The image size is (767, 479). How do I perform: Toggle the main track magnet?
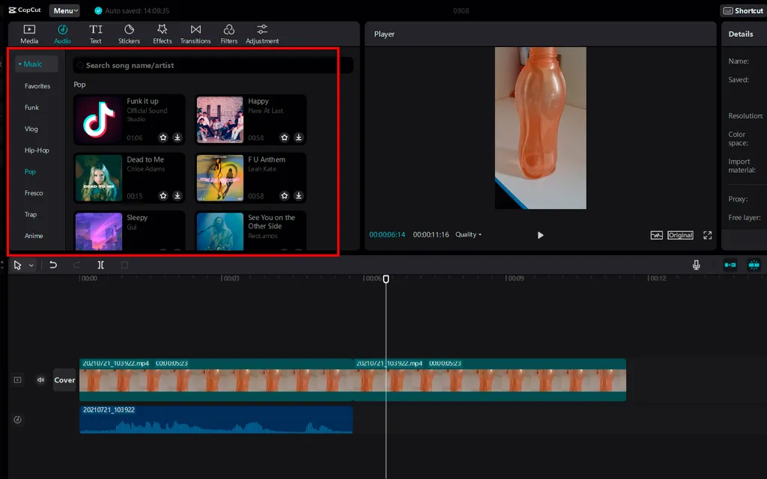(x=730, y=265)
